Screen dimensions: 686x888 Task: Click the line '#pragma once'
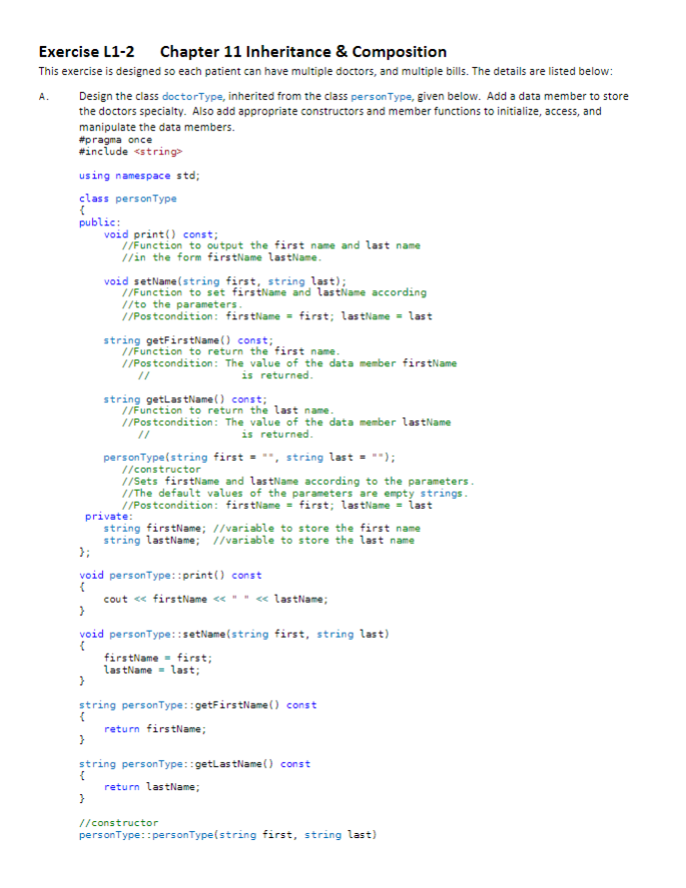point(116,140)
